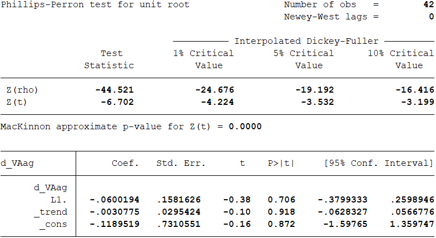
Task: Click the Z(rho) test statistic -44.521
Action: click(115, 90)
